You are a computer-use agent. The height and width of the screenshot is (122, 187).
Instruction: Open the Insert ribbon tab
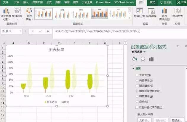coord(26,2)
